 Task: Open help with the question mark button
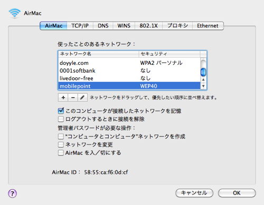tap(12, 193)
